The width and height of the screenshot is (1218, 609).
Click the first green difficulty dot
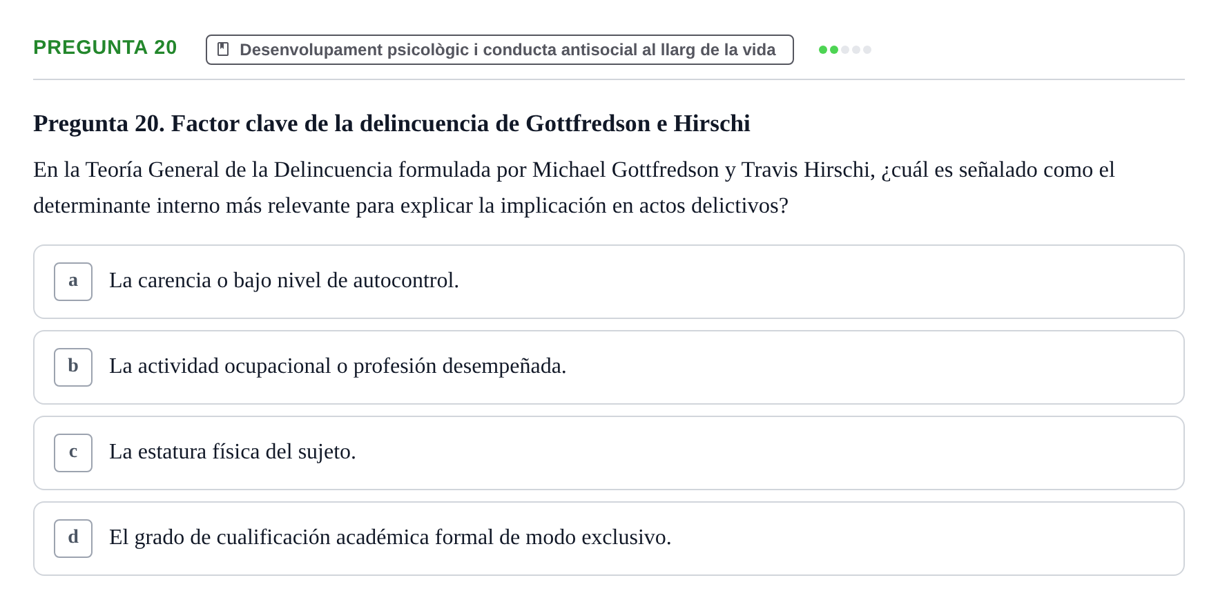point(823,50)
